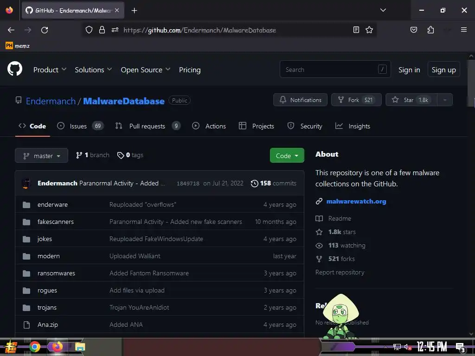Viewport: 475px width, 356px height.
Task: List all tabs with the chevron
Action: [383, 10]
